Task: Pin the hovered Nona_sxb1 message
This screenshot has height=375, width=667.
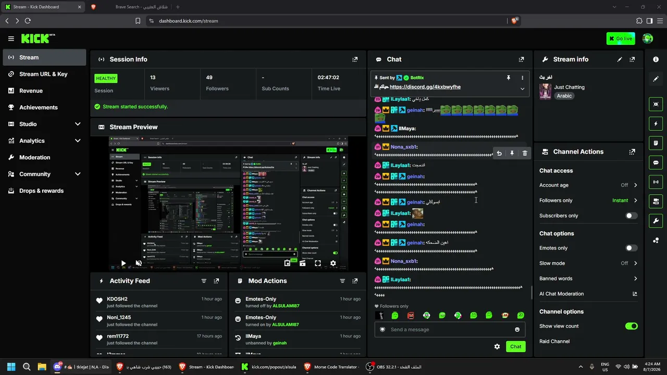Action: tap(512, 153)
